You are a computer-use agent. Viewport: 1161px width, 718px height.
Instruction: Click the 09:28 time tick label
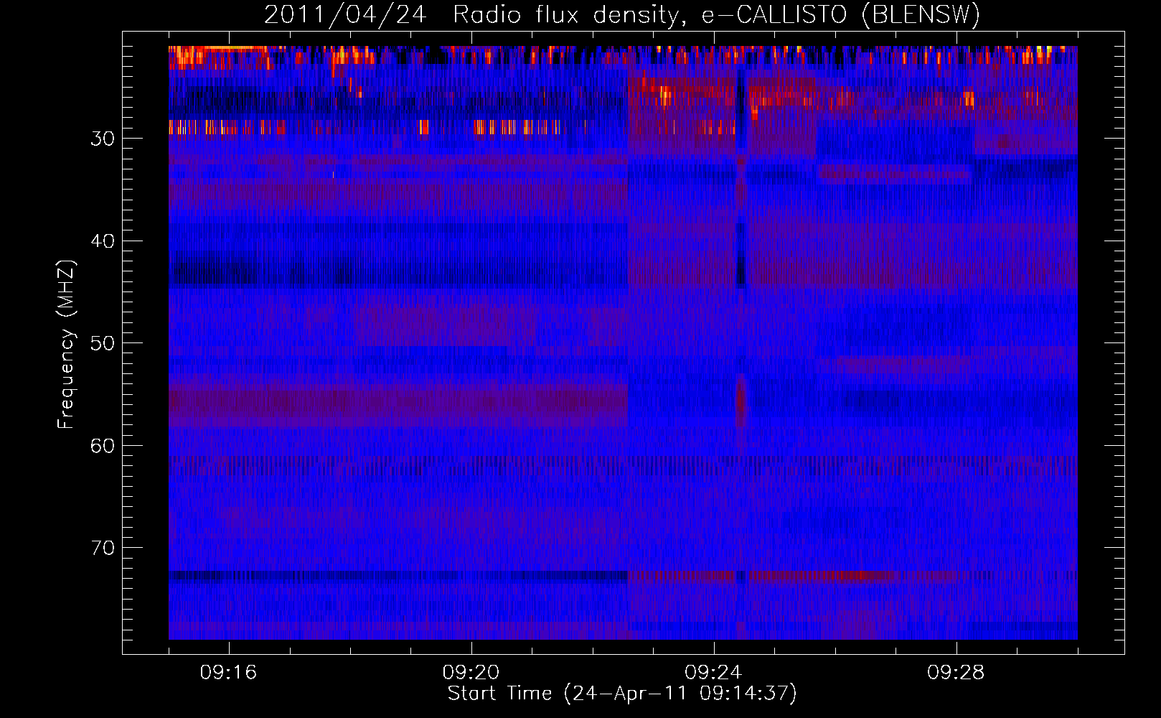pyautogui.click(x=956, y=673)
